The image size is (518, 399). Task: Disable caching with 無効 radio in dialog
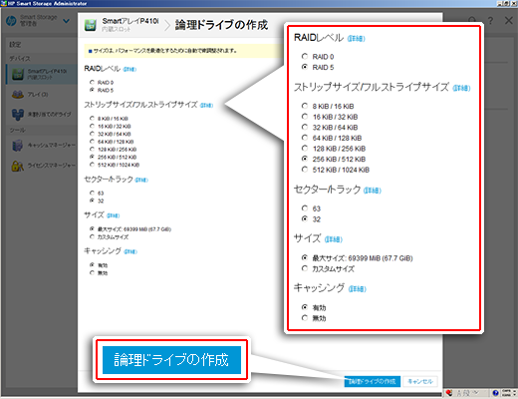[x=92, y=272]
